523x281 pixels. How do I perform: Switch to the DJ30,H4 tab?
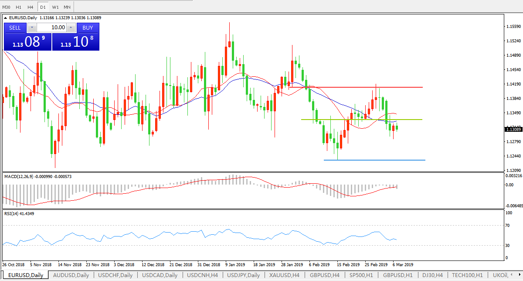click(x=433, y=275)
